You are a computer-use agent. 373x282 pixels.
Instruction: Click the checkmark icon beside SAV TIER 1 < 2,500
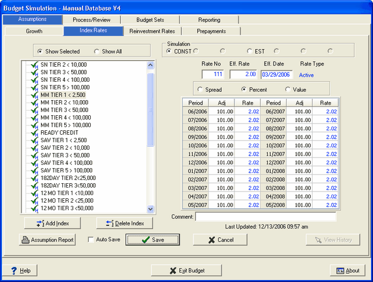coord(35,140)
